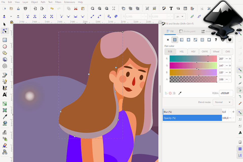Select Swatch fill type
This screenshot has height=162, width=243.
[x=209, y=40]
